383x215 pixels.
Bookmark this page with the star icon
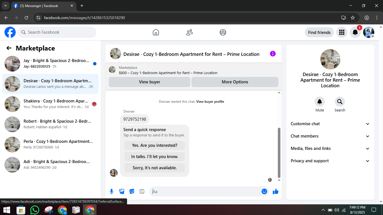[353, 18]
